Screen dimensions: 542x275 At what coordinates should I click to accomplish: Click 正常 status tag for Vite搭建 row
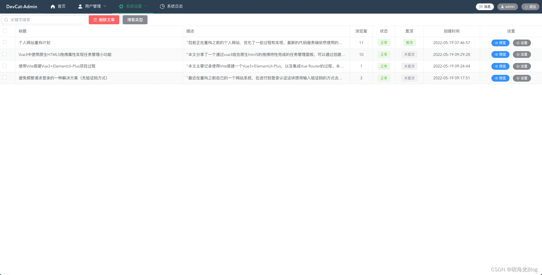click(384, 66)
